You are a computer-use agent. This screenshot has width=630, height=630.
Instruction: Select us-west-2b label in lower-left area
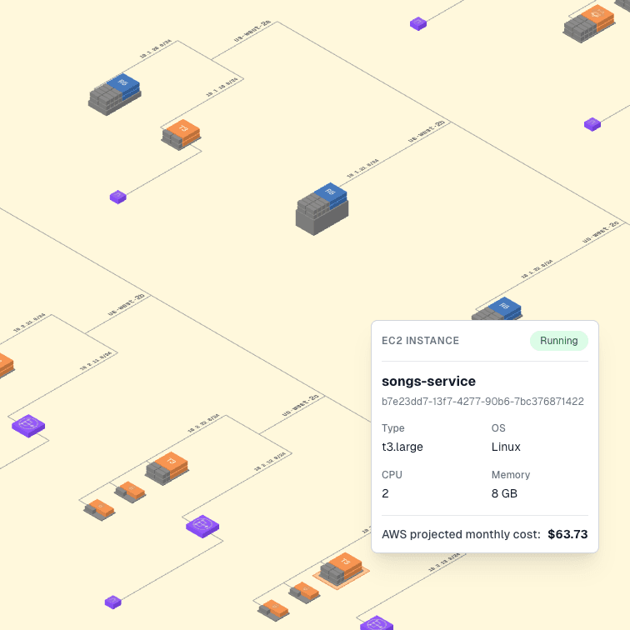pos(126,304)
